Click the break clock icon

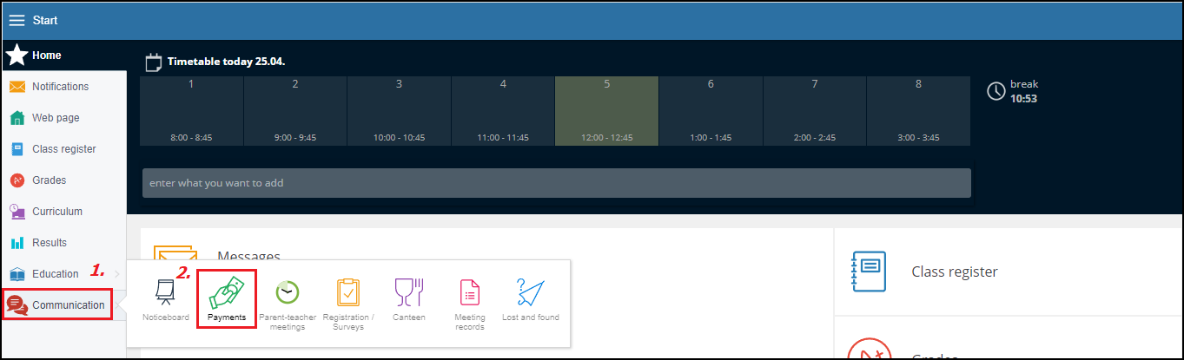pyautogui.click(x=996, y=91)
